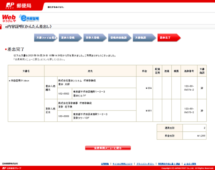This screenshot has width=215, height=170.
Task: Click the Web ゆうびん logo
Action: (x=9, y=18)
